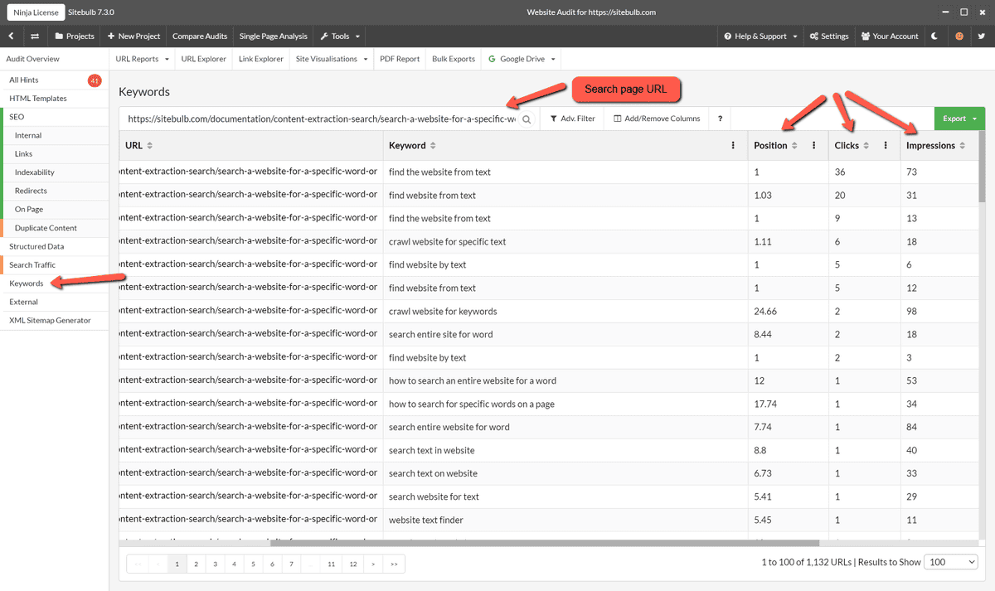This screenshot has height=591, width=995.
Task: Click the URL search input field
Action: 322,119
